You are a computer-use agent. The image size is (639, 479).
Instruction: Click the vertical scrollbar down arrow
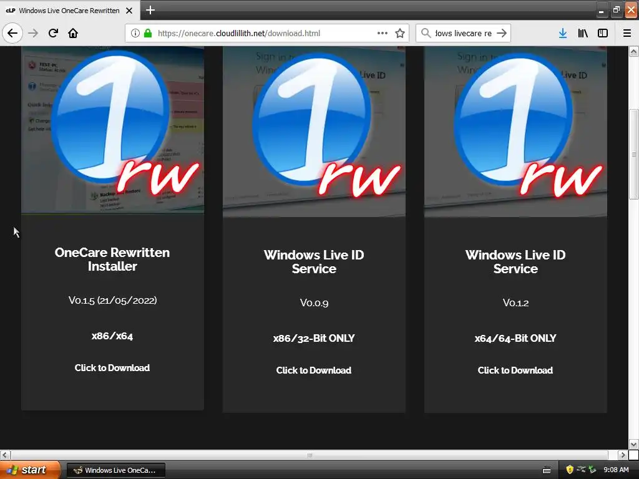point(633,444)
